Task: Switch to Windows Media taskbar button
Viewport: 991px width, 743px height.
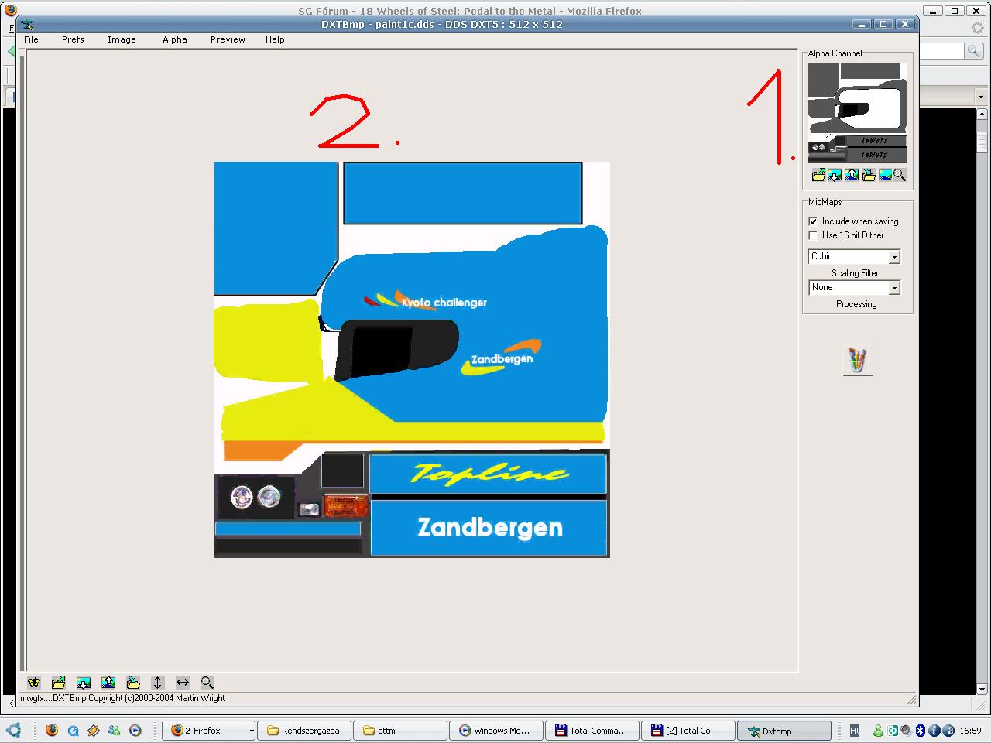Action: pos(495,731)
